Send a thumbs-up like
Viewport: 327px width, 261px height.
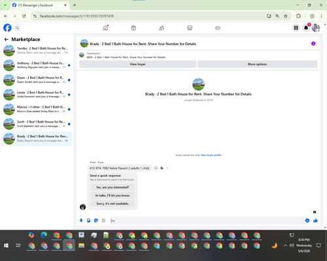pyautogui.click(x=315, y=221)
